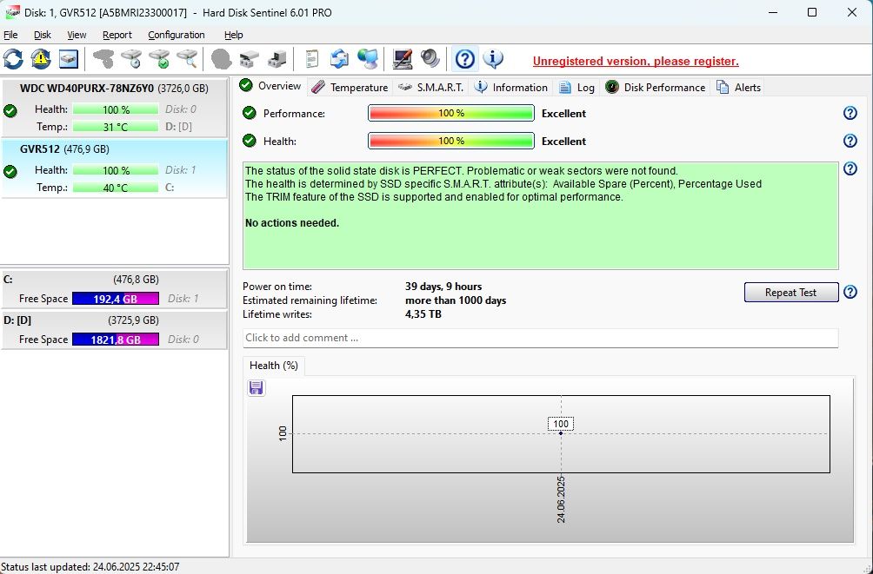Switch to the Temperature tab

pyautogui.click(x=350, y=88)
